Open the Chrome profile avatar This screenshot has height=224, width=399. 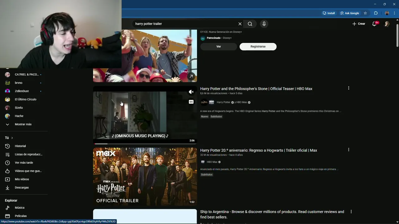tap(387, 13)
